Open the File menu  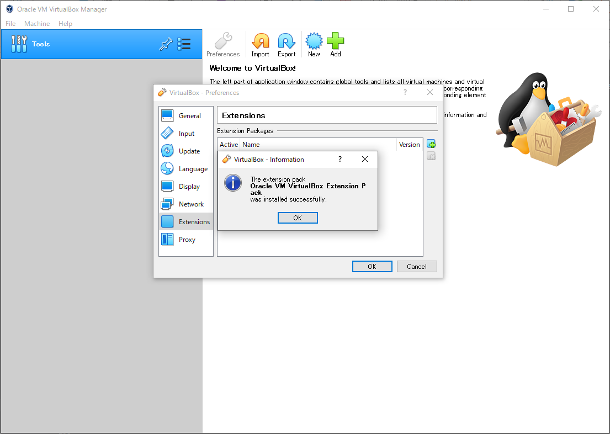[x=10, y=24]
